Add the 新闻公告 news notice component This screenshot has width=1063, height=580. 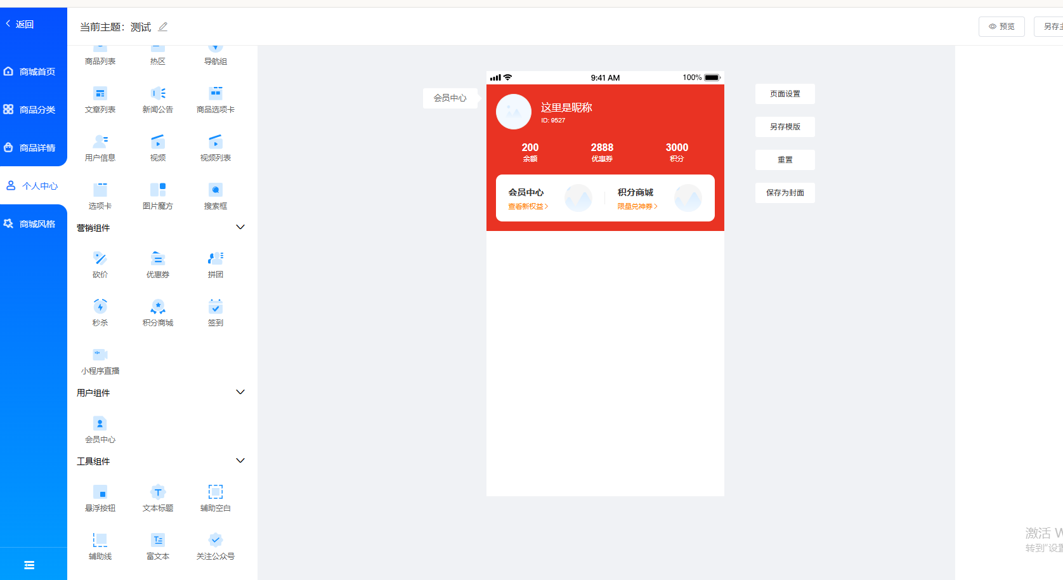pos(158,100)
